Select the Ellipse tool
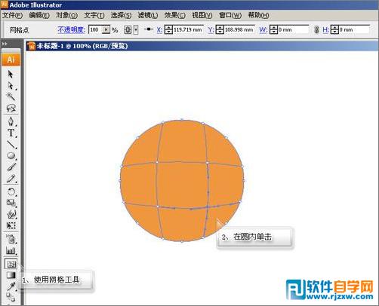This screenshot has width=379, height=306. click(11, 156)
